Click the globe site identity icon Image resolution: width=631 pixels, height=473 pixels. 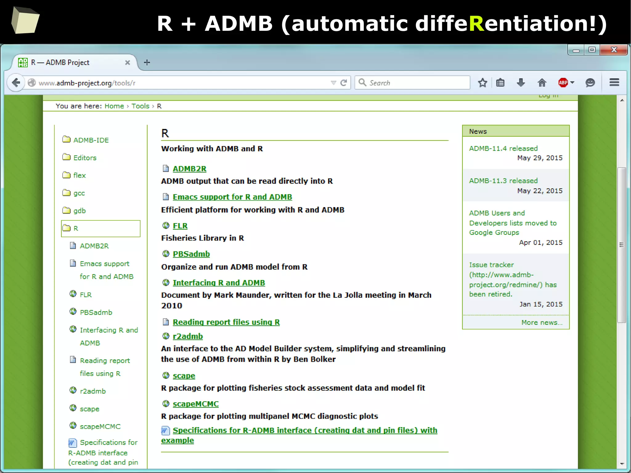click(32, 83)
